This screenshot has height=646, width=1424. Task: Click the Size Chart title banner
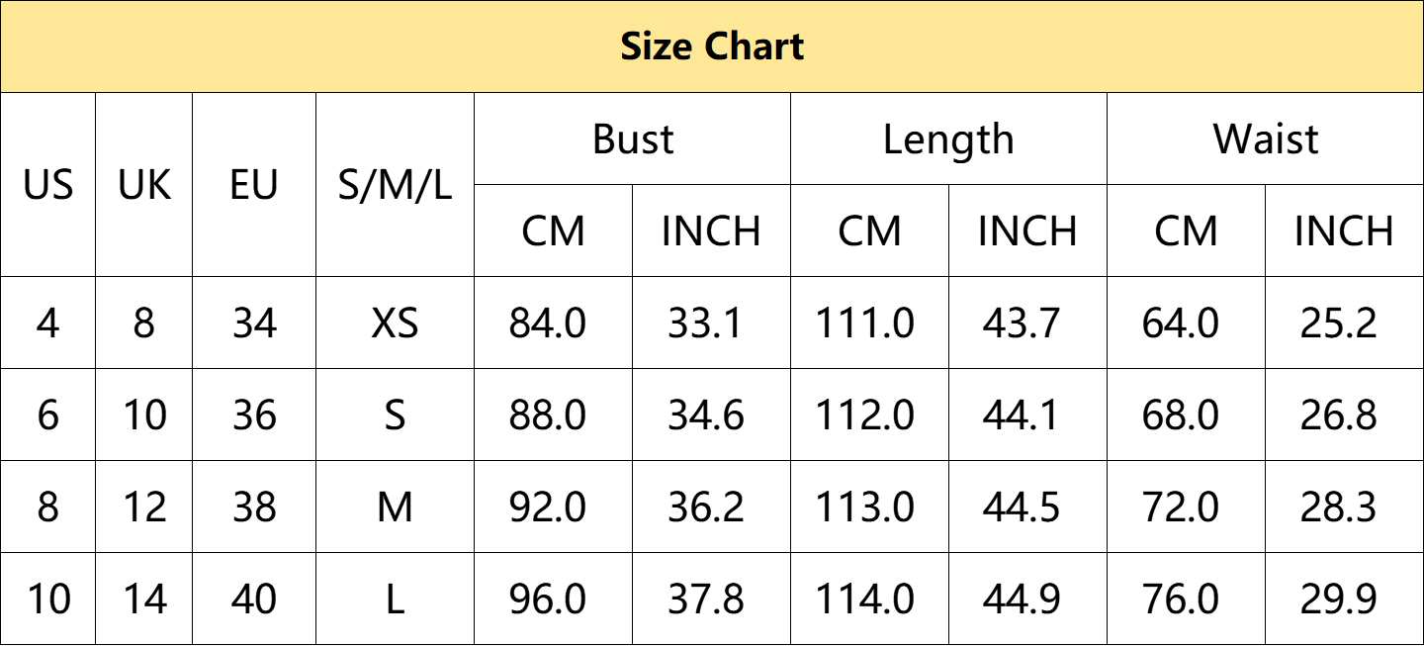pos(712,46)
